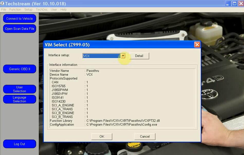Minimize the Techstream window

coord(228,3)
